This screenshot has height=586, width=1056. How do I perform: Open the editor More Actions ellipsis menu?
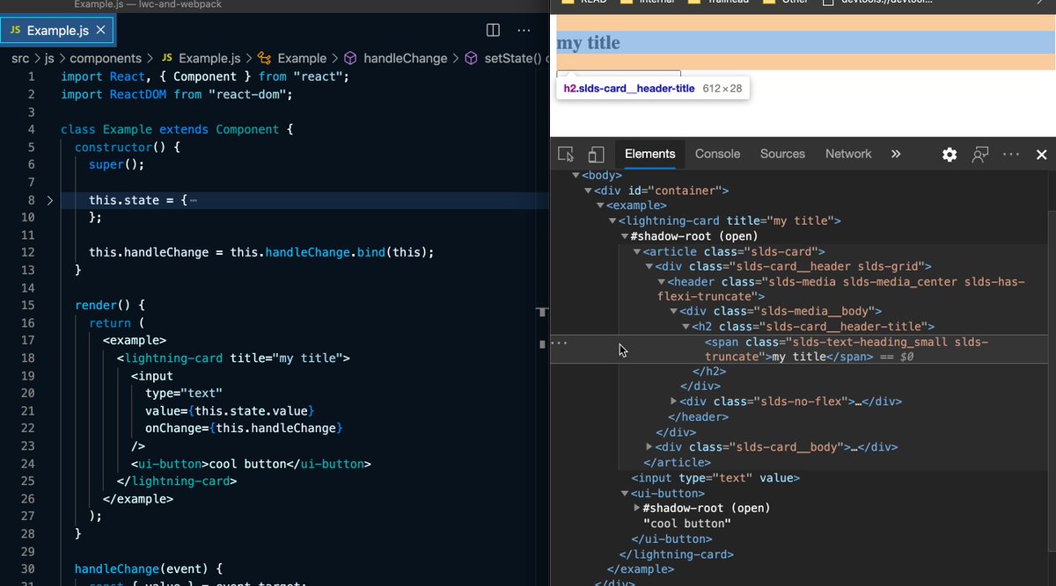[x=524, y=29]
